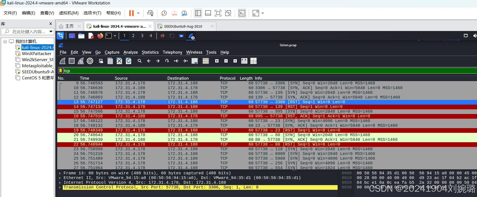
Task: Show the Kali desktop toggle icon
Action: click(72, 36)
